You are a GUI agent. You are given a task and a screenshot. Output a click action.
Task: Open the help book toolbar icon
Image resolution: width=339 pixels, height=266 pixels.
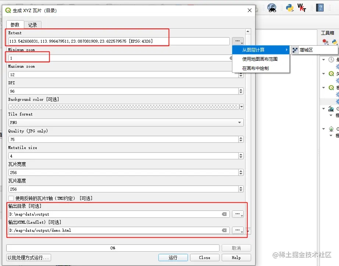click(x=320, y=8)
